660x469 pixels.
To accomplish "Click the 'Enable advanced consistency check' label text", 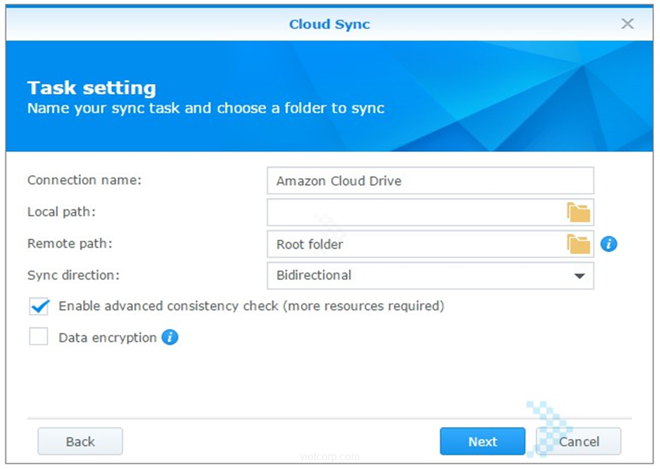I will pos(251,306).
